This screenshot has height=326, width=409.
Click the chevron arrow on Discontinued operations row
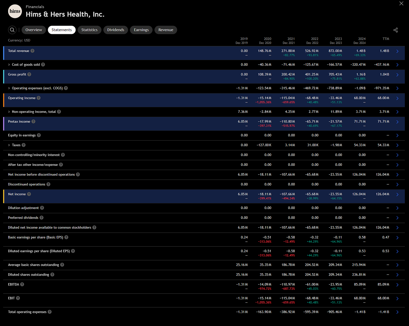click(397, 185)
